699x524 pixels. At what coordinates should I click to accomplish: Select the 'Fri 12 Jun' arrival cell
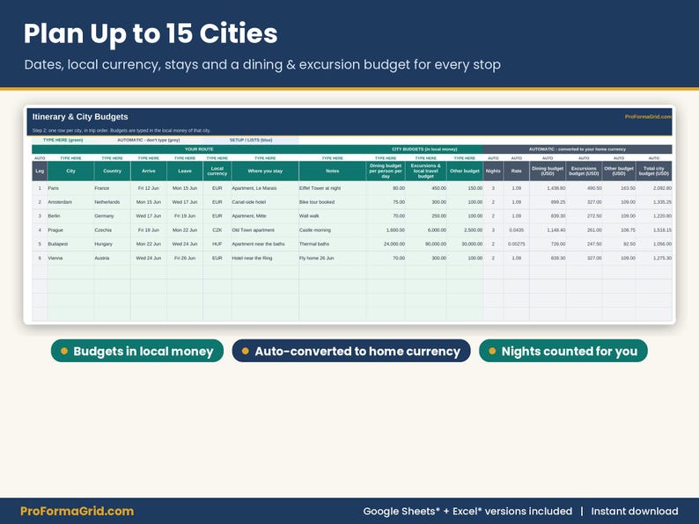[149, 188]
